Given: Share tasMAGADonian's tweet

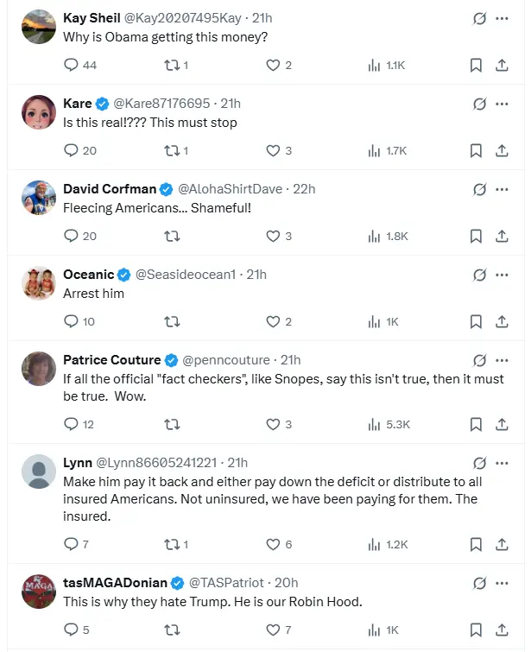Looking at the screenshot, I should coord(502,630).
